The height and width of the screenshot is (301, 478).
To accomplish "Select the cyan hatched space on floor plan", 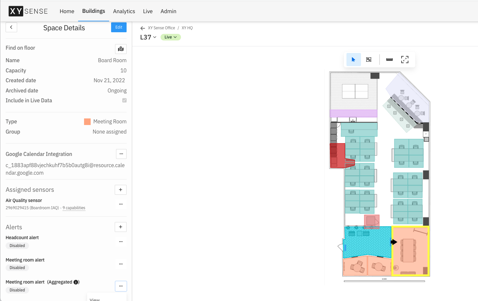I will [367, 242].
